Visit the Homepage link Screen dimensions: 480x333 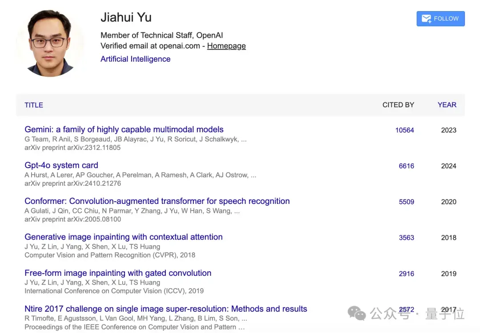coord(226,46)
